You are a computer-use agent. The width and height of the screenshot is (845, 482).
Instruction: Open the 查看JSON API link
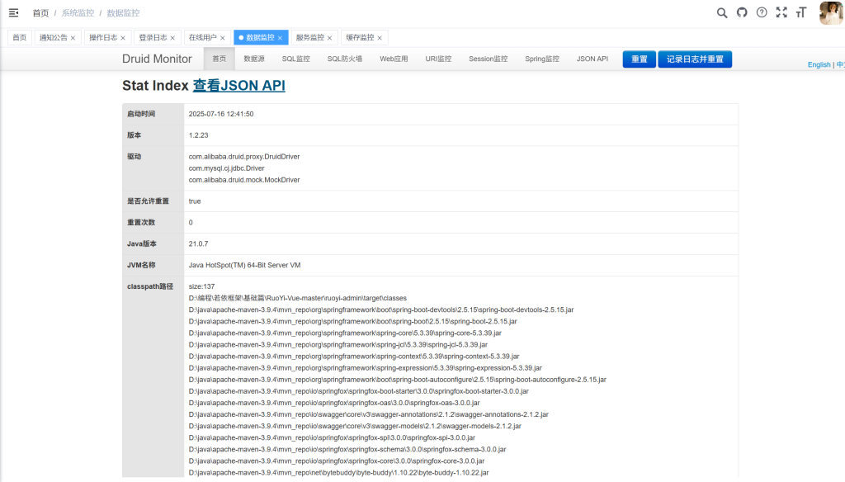tap(238, 86)
